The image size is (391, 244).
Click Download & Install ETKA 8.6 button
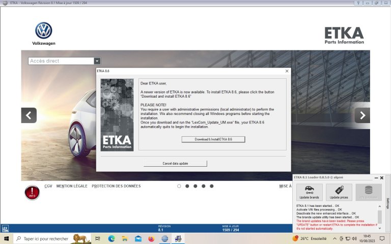pos(213,139)
